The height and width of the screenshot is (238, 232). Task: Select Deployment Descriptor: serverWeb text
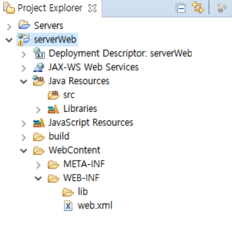click(x=120, y=54)
